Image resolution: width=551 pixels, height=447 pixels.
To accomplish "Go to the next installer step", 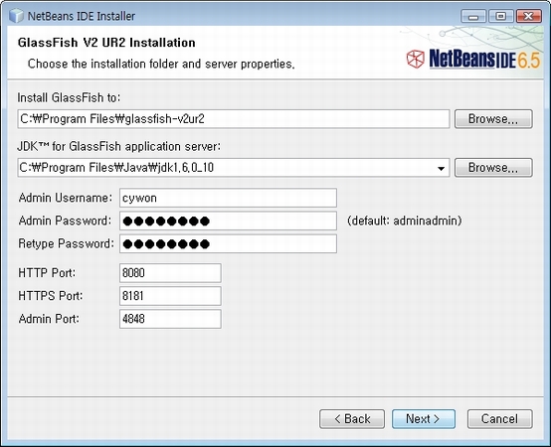I will tap(424, 419).
